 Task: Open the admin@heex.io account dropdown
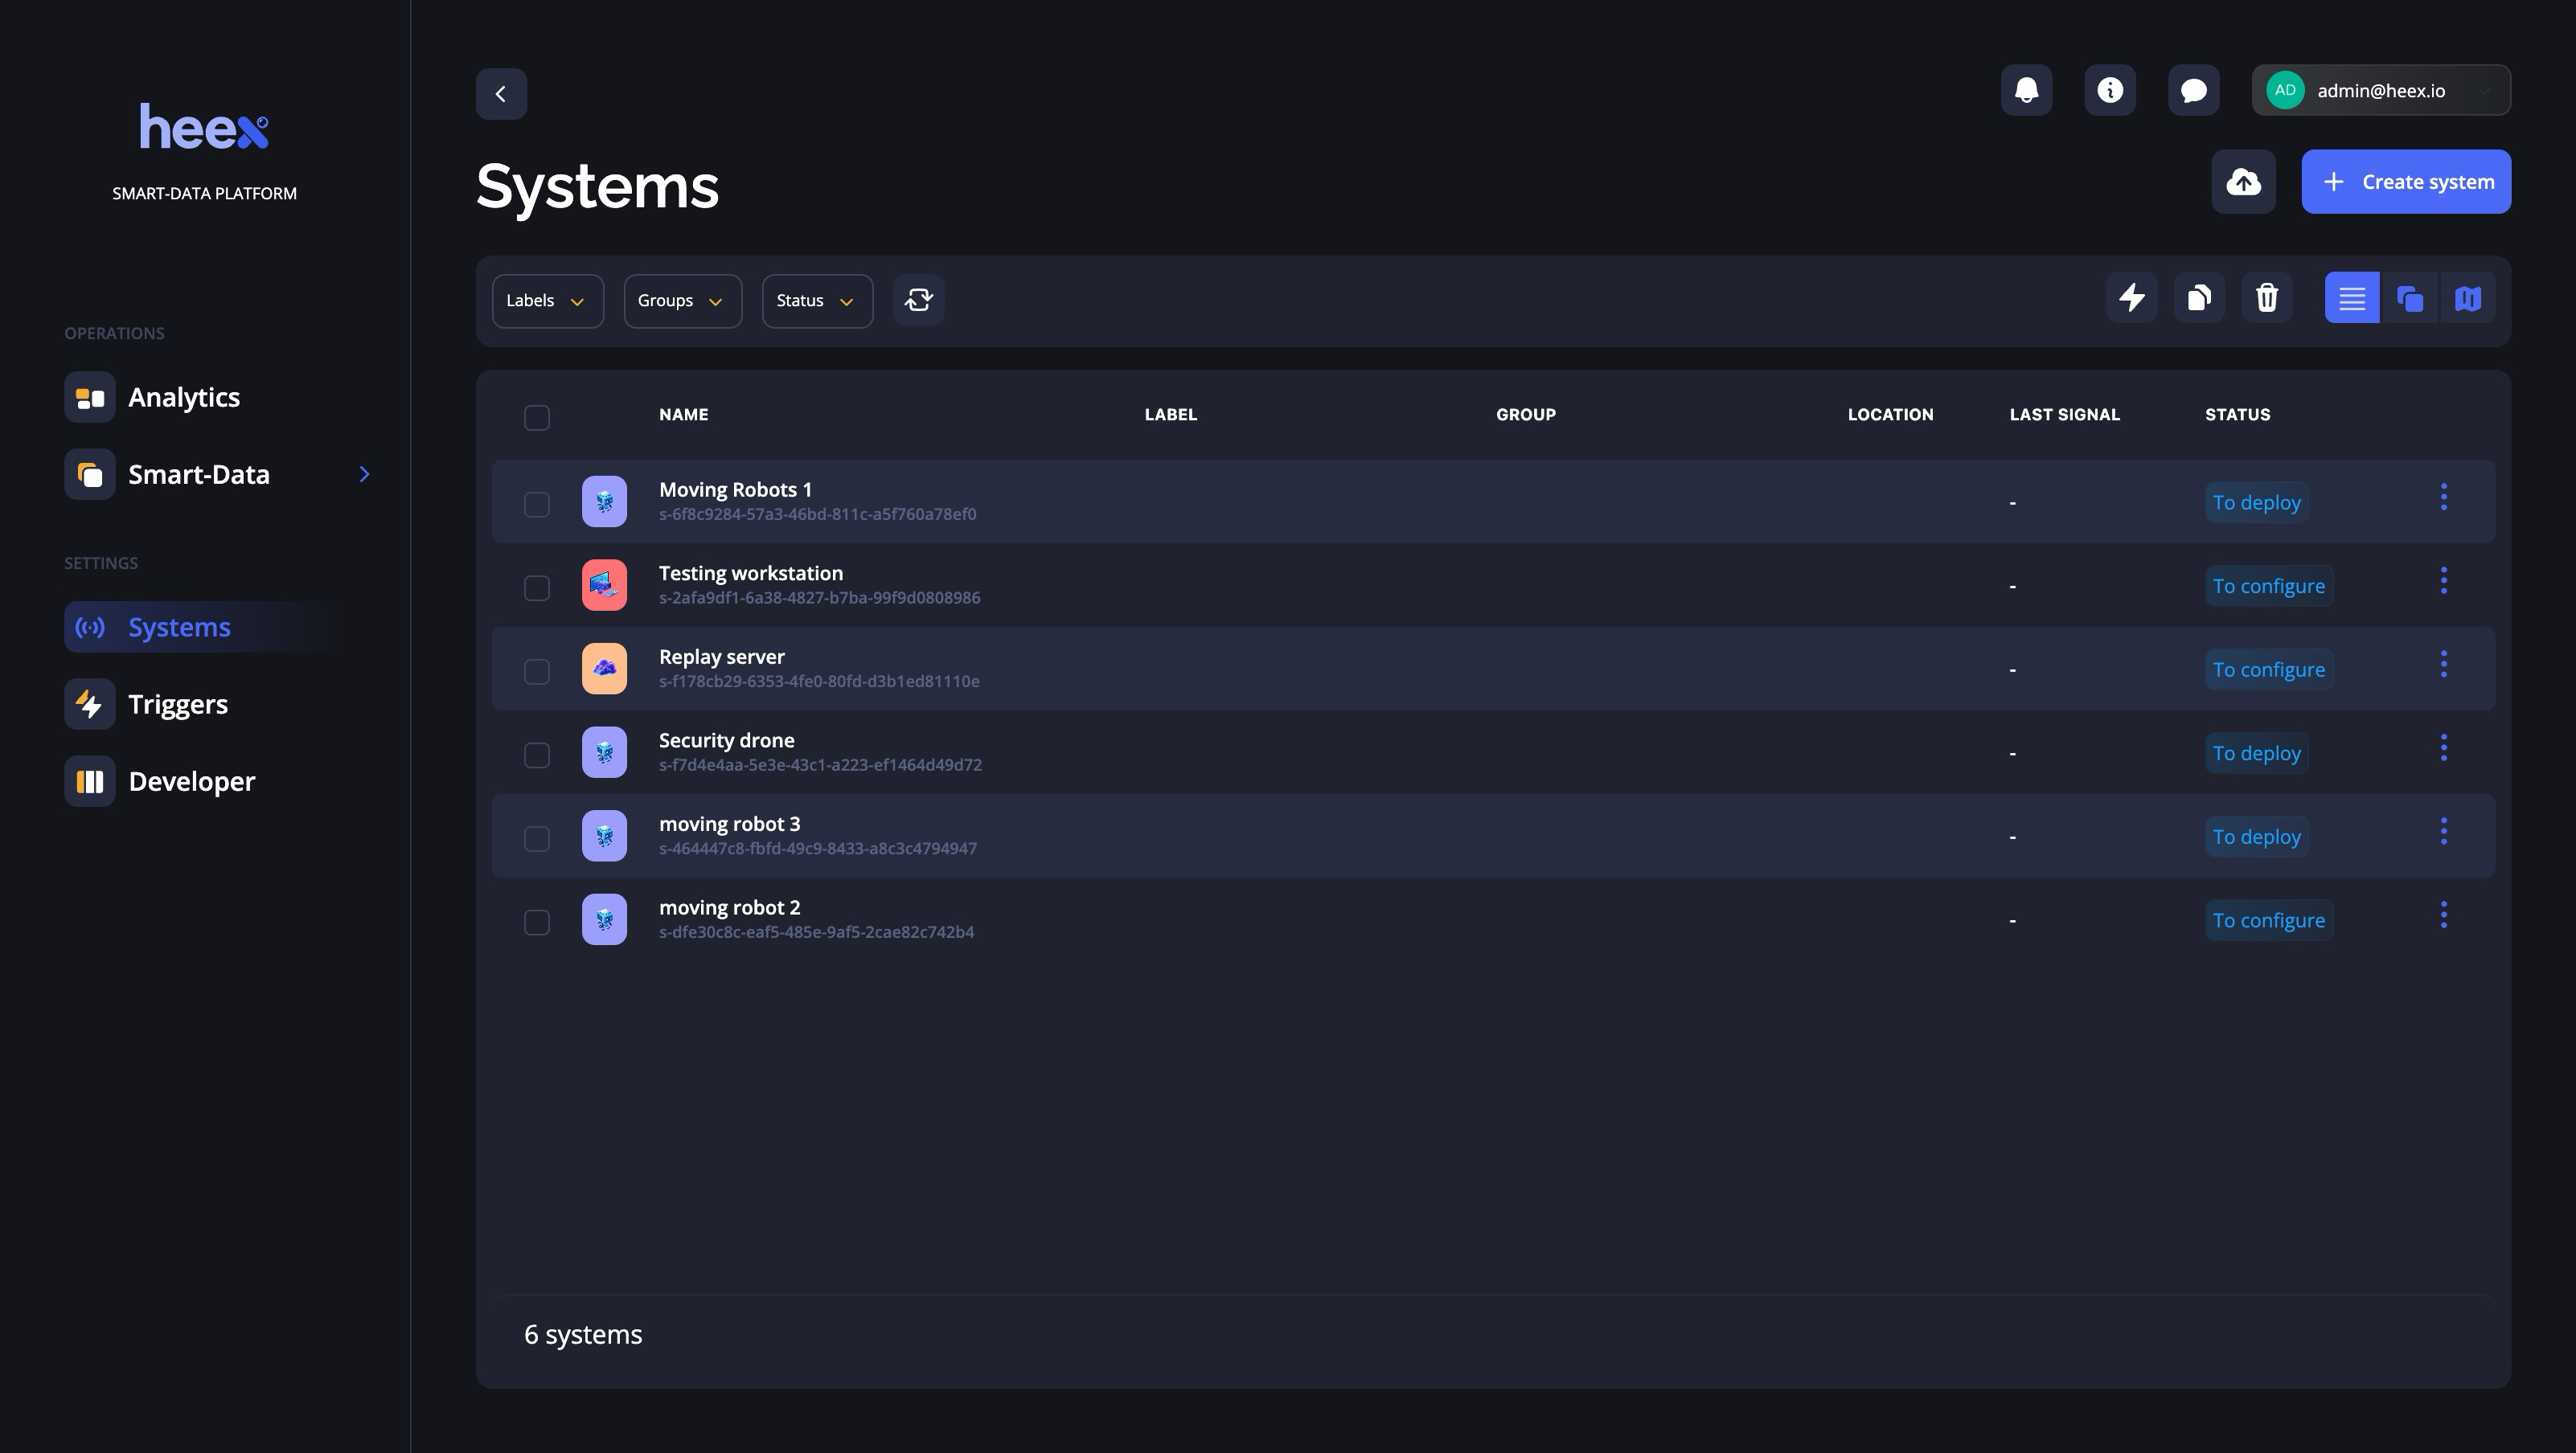[x=2380, y=91]
